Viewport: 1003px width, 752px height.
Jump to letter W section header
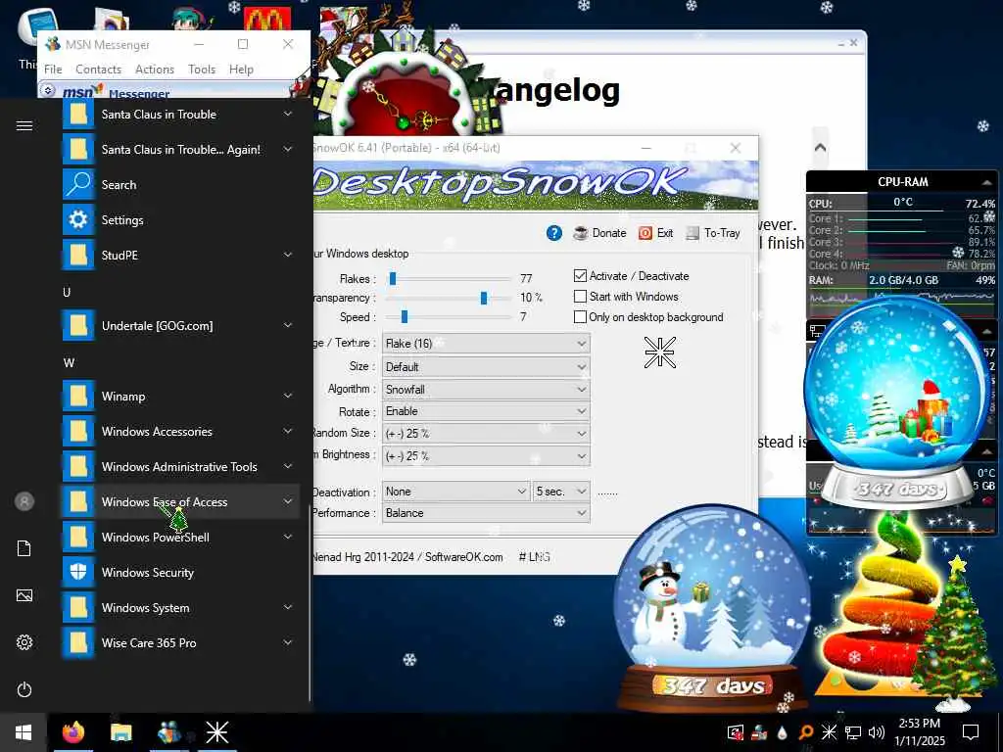pyautogui.click(x=70, y=362)
